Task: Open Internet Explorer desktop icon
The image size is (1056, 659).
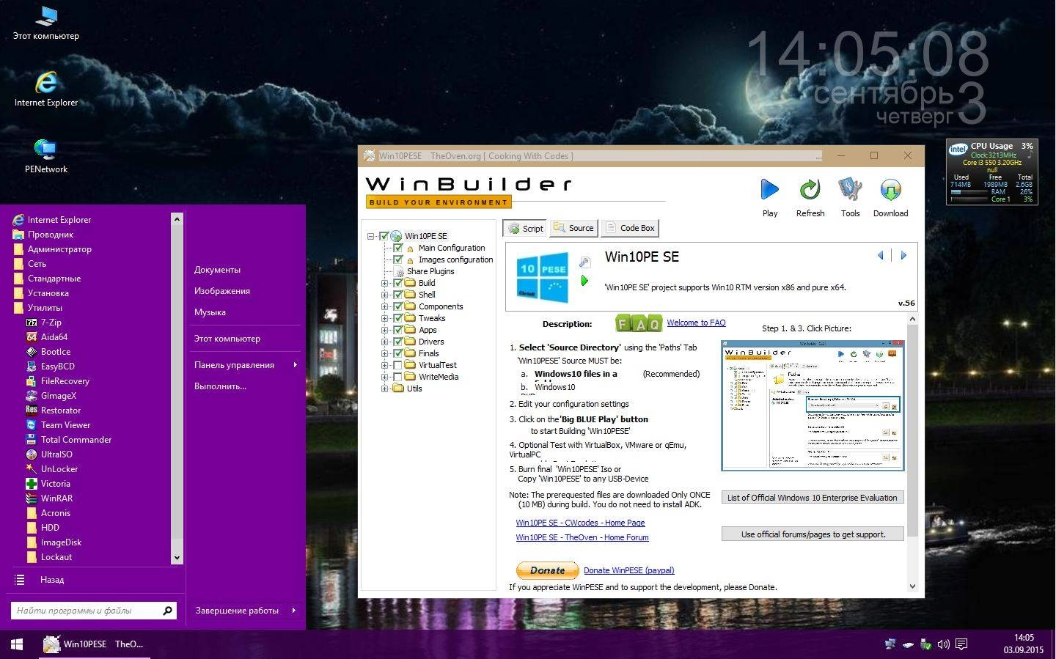Action: (45, 89)
